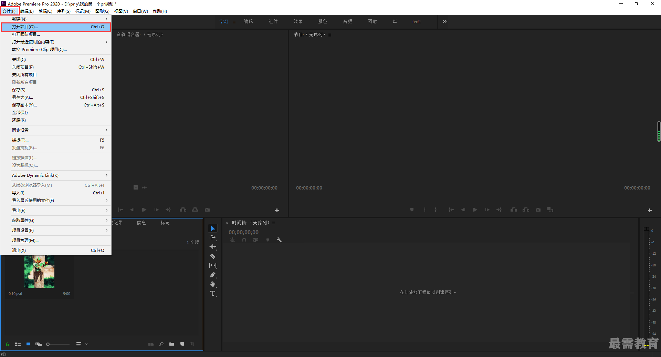The image size is (661, 357).
Task: Create new bin folder icon
Action: [x=171, y=344]
